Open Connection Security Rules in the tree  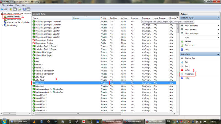click(x=18, y=23)
